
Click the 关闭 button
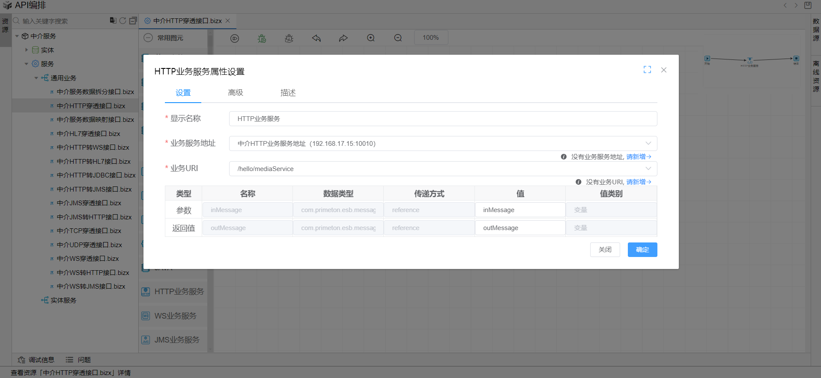click(x=605, y=250)
